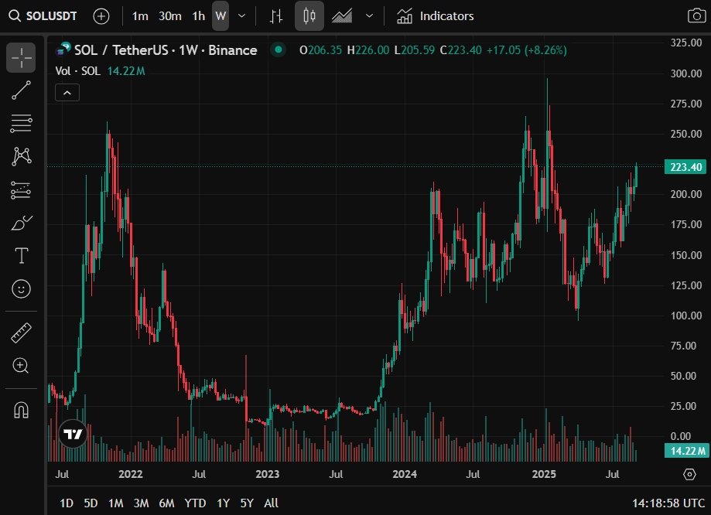Viewport: 711px width, 515px height.
Task: Toggle magnet mode for drawings
Action: coord(22,410)
